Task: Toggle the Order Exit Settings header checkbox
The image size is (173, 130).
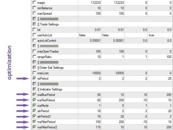Action: click(x=34, y=67)
